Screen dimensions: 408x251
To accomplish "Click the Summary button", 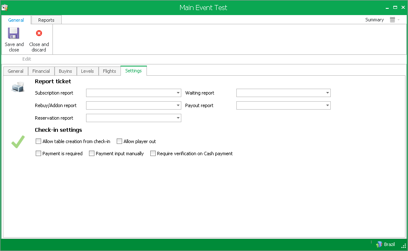I will 374,20.
